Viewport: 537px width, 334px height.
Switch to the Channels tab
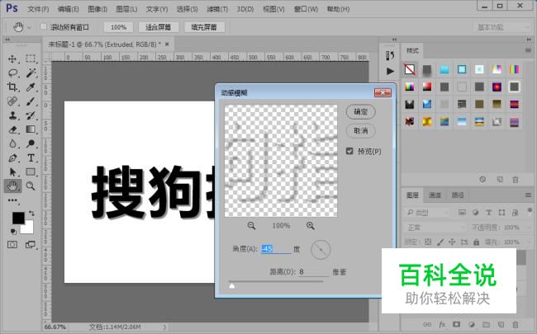[435, 195]
